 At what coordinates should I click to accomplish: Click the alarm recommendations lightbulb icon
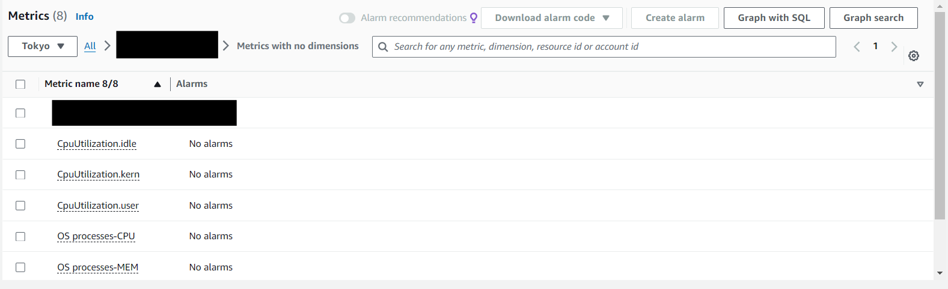coord(474,18)
